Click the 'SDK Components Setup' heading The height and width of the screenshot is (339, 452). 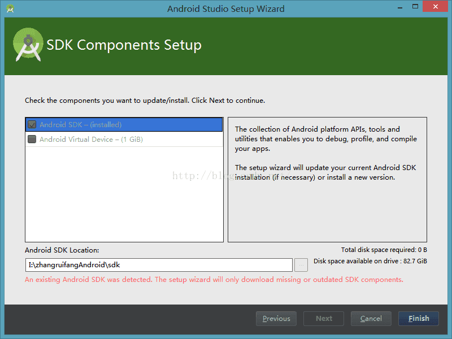(124, 45)
